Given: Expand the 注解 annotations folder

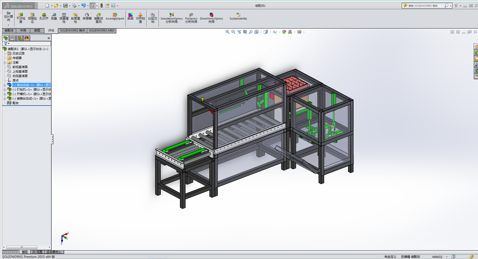Looking at the screenshot, I should (x=5, y=63).
